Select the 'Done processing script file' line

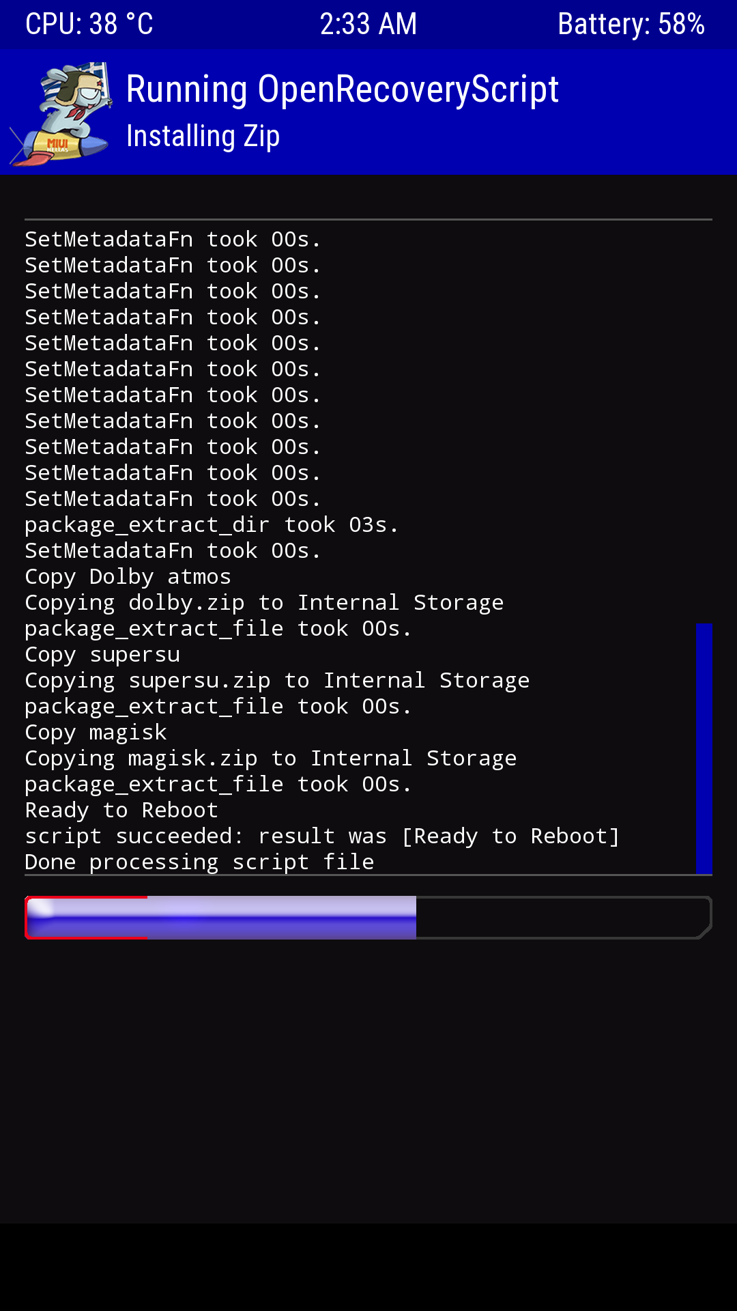[x=199, y=862]
